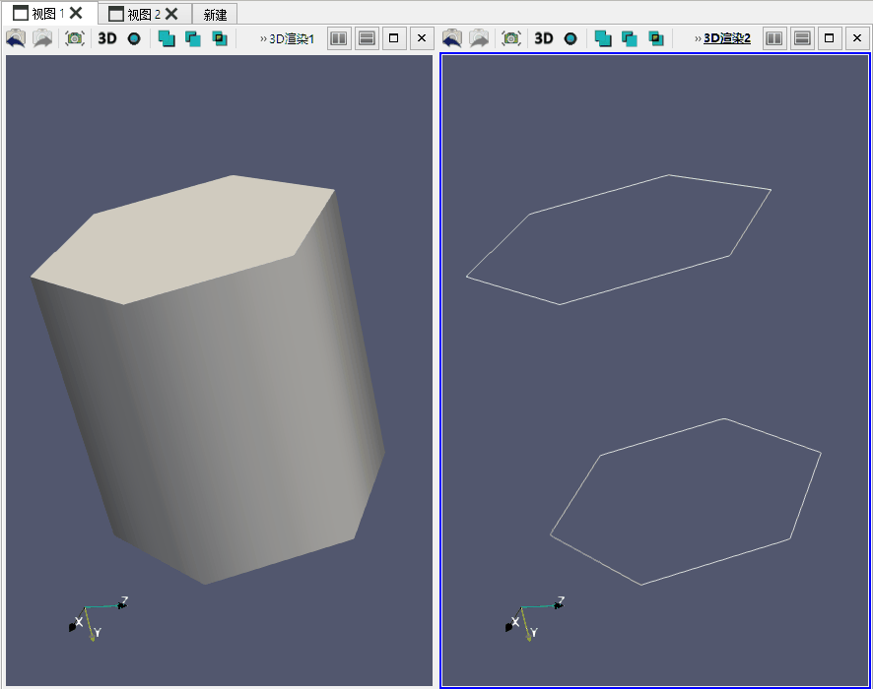Click the orientation axes widget in 3D渲染1 view

(x=98, y=619)
